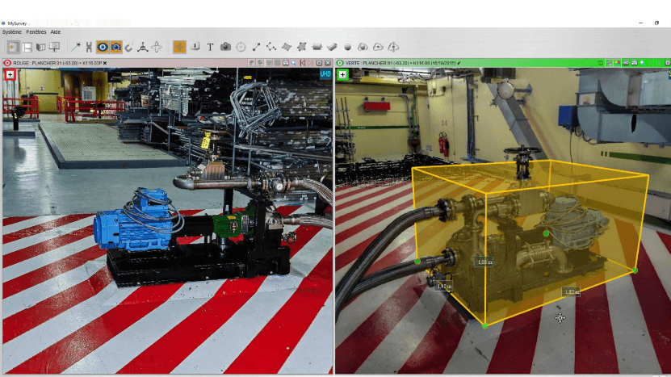Choose the sphere primitive tool

[348, 47]
